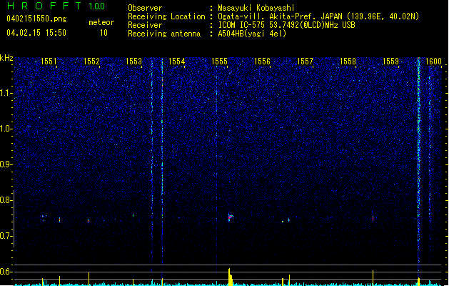Click the ICOM IC-575 receiver text
The width and height of the screenshot is (449, 286).
click(286, 25)
